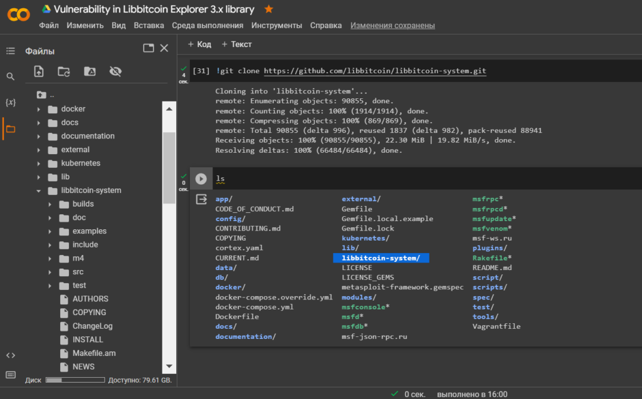Image resolution: width=642 pixels, height=399 pixels.
Task: Expand the kubernetes folder
Action: pos(38,163)
